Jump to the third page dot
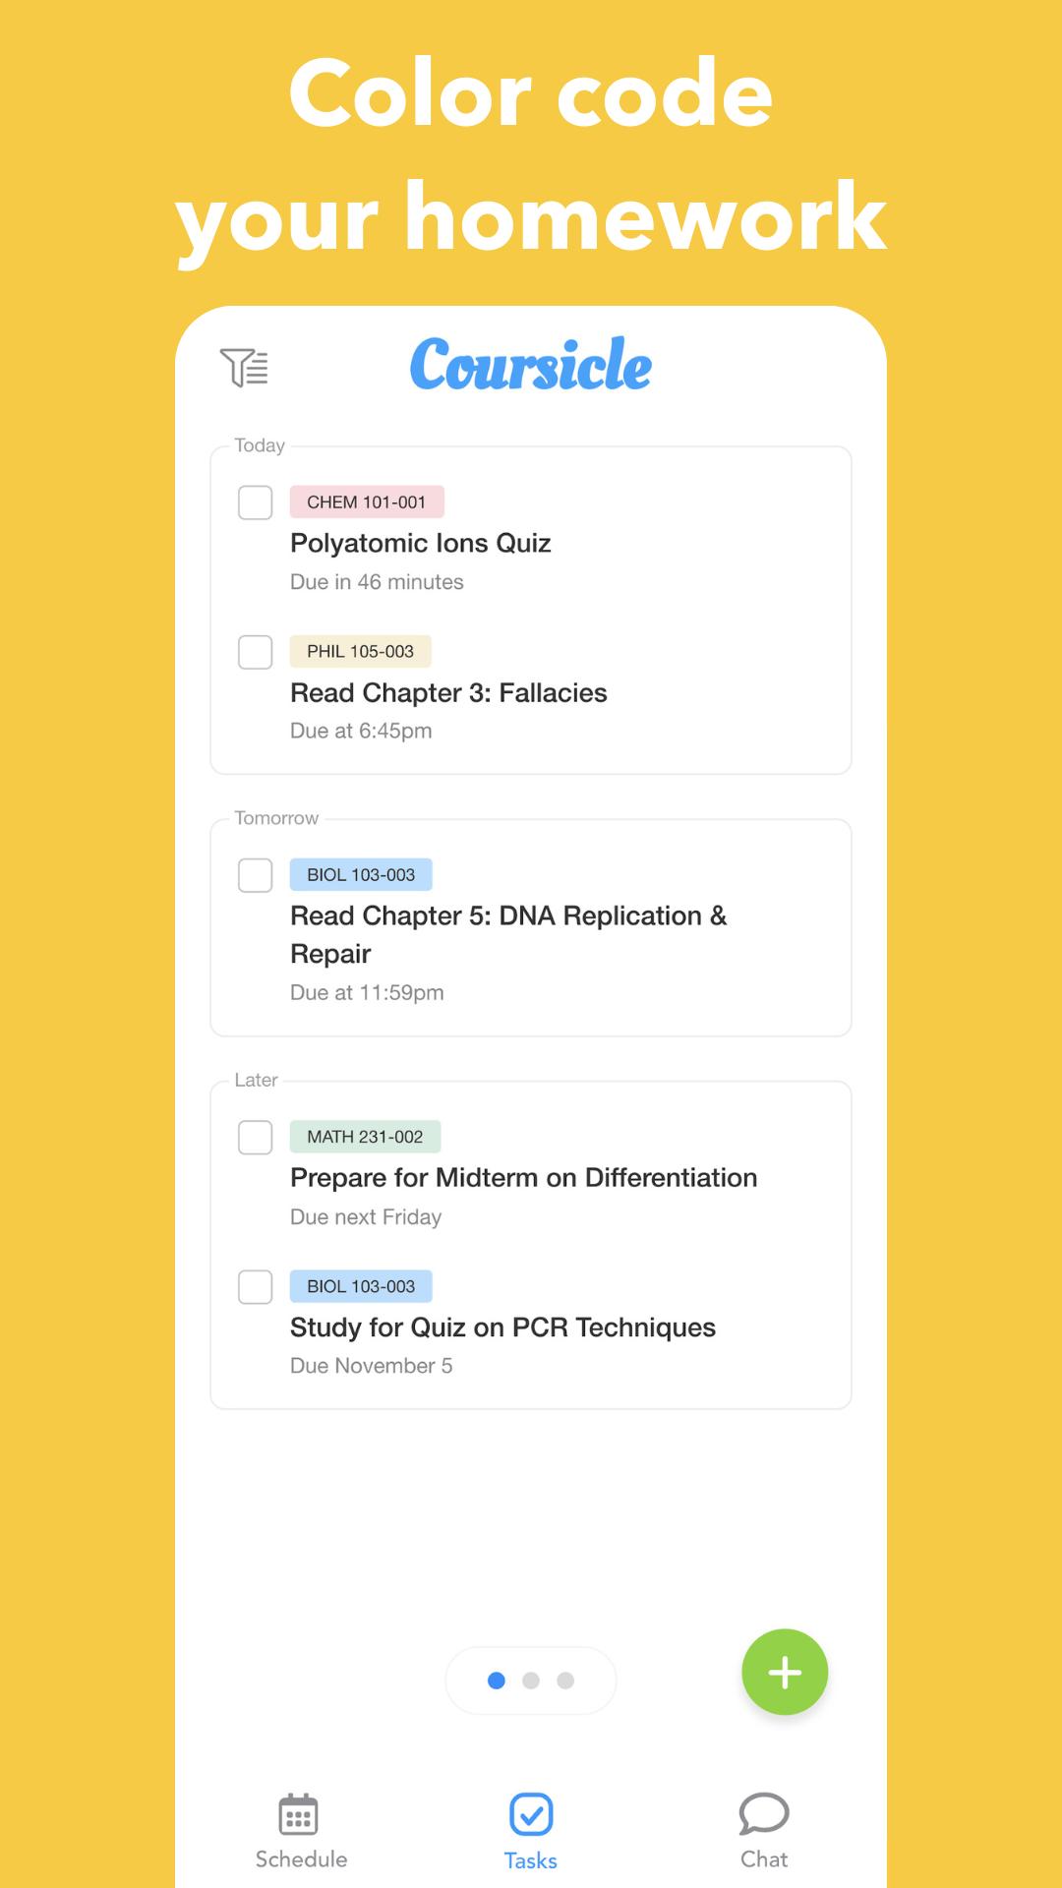The height and width of the screenshot is (1888, 1062). point(565,1681)
